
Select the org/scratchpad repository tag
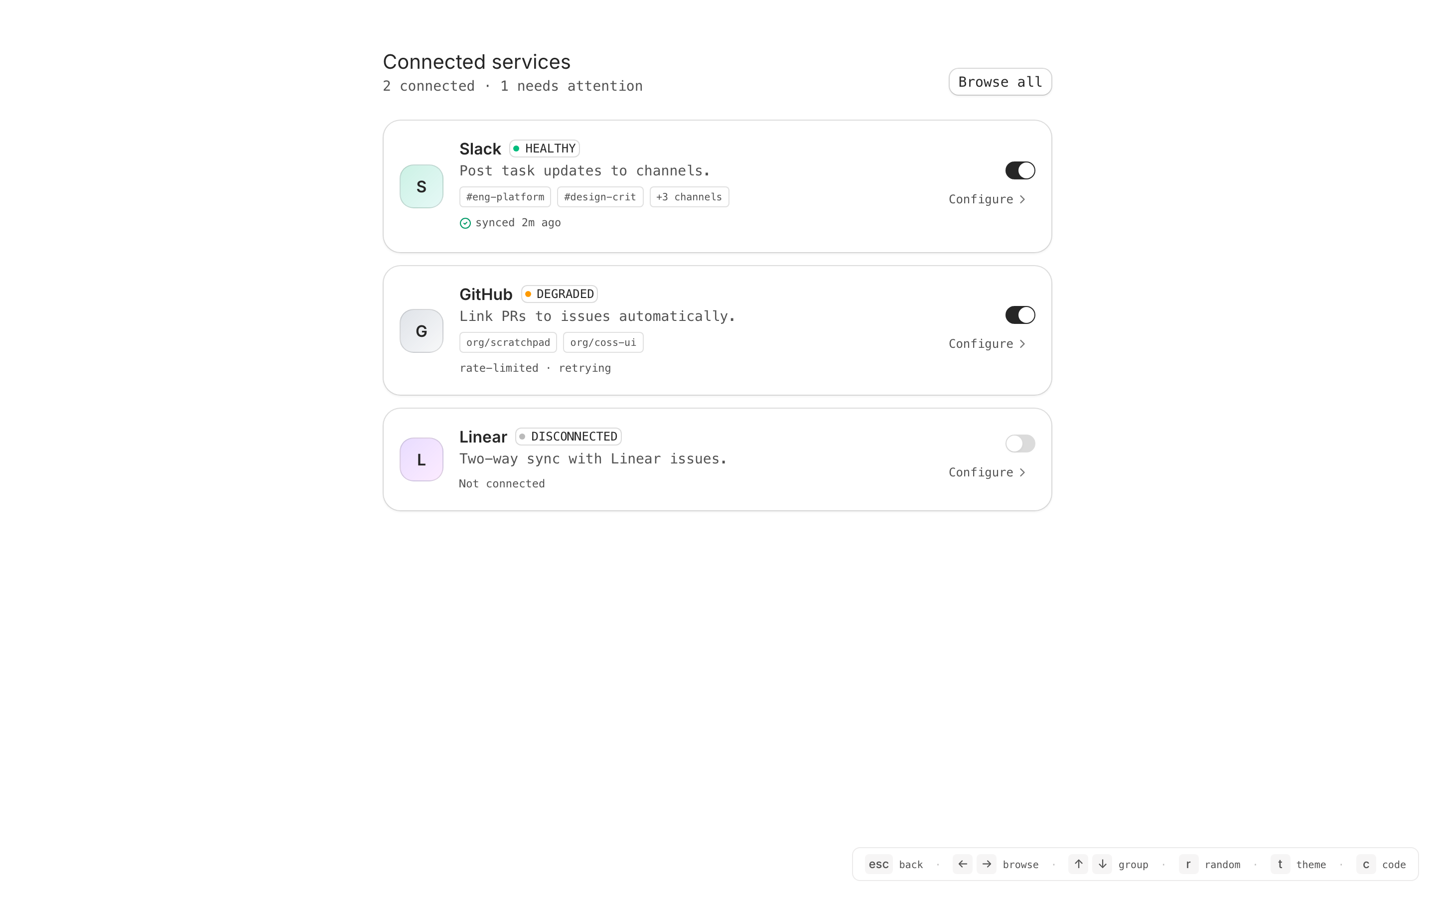508,342
